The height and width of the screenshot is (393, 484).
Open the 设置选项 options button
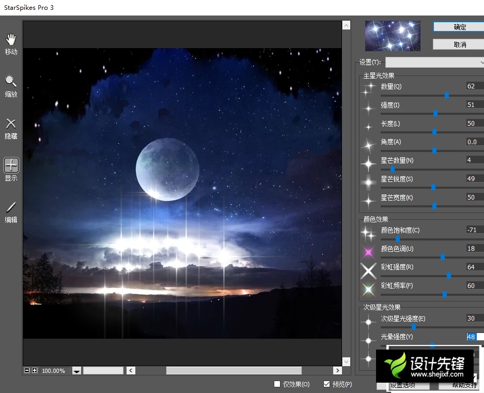408,385
